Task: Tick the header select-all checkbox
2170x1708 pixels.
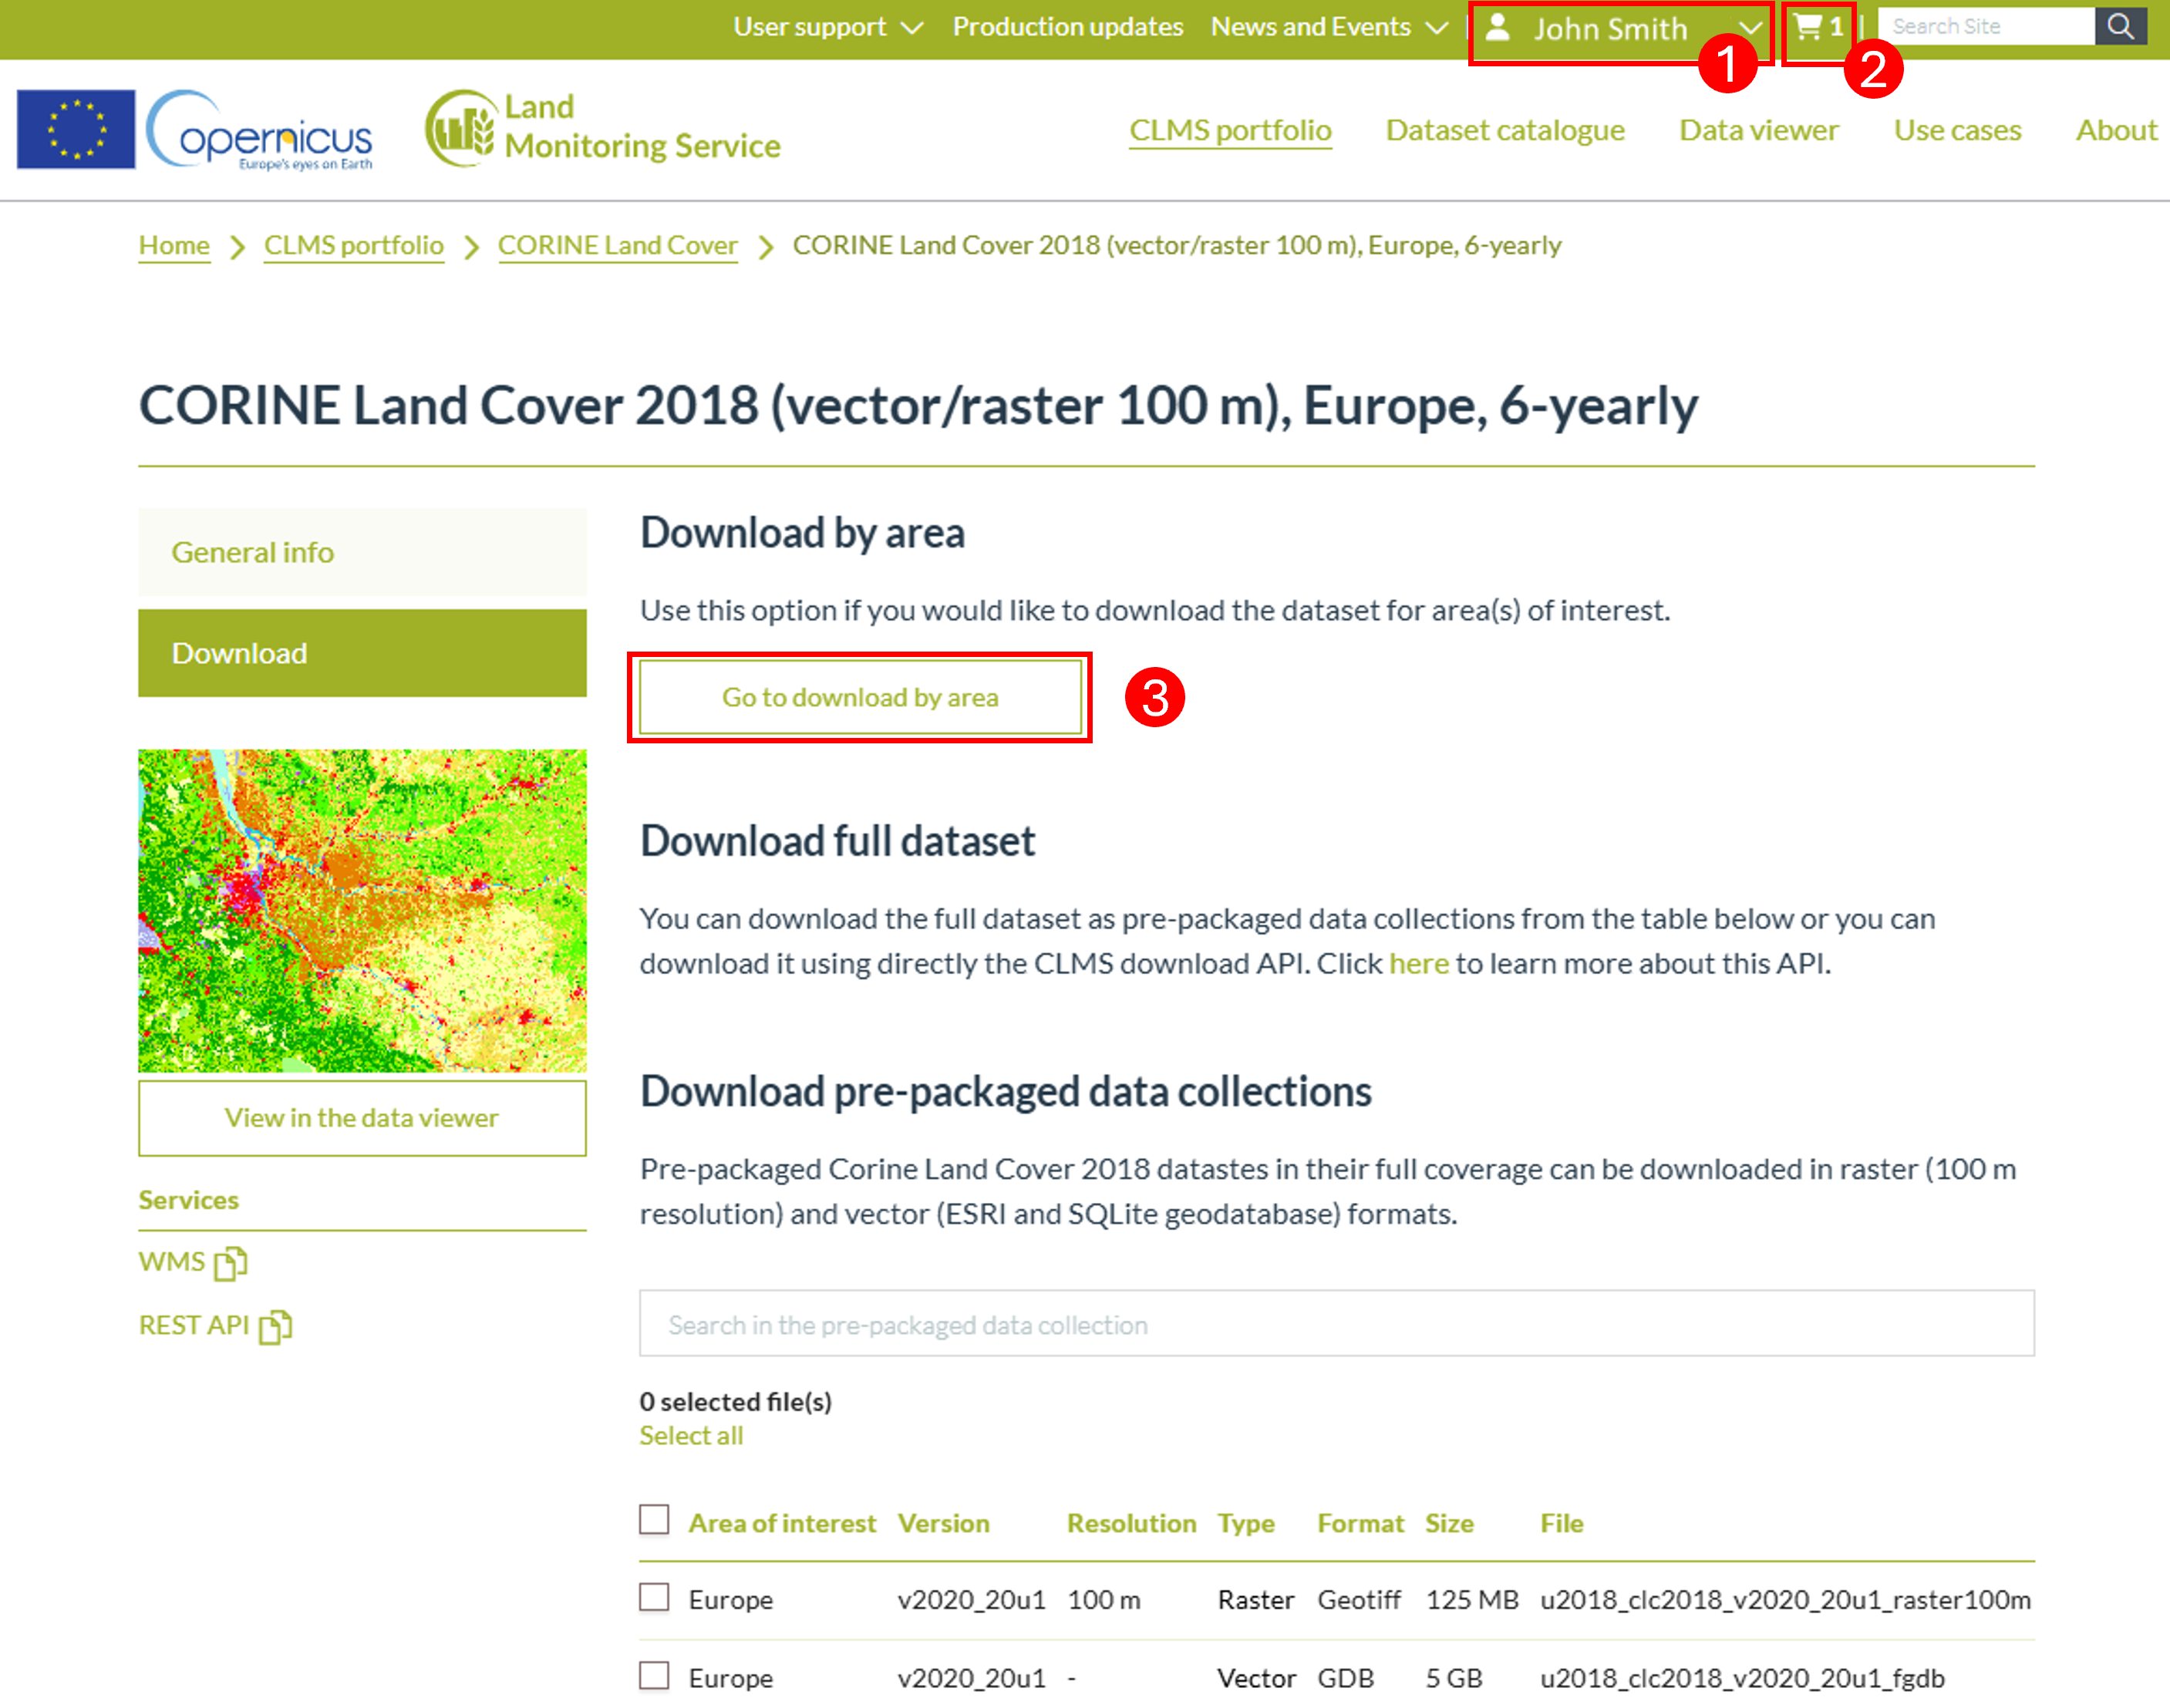Action: click(x=654, y=1520)
